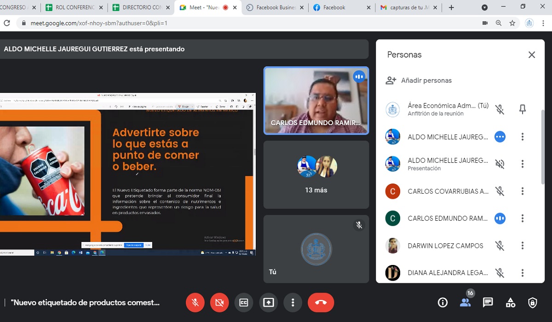Click muted mic icon for Área Económica Adm
552x322 pixels.
500,109
